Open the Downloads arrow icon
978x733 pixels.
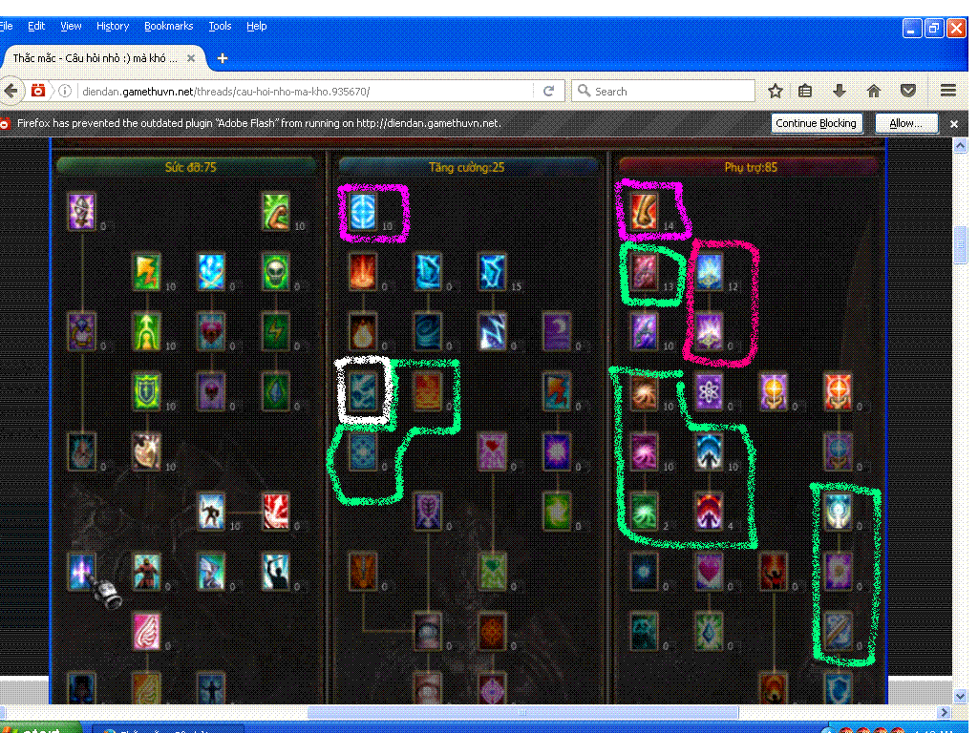click(x=840, y=91)
